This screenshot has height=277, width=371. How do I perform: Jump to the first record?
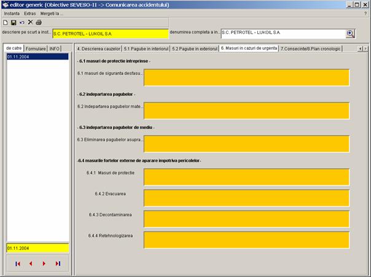18,263
